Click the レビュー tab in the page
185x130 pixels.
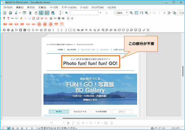[x=122, y=111]
